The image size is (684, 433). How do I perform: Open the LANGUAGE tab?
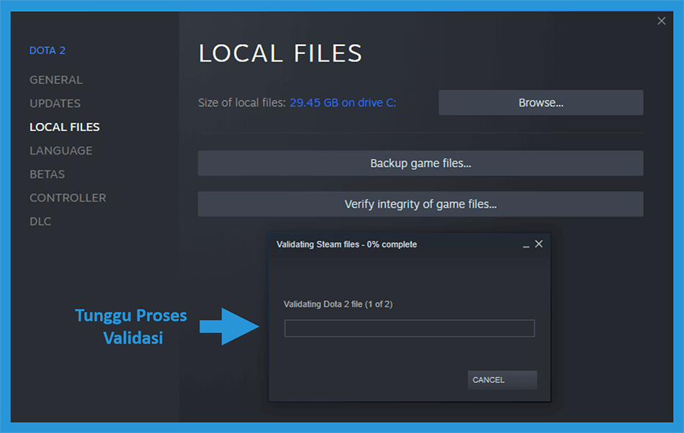[61, 151]
